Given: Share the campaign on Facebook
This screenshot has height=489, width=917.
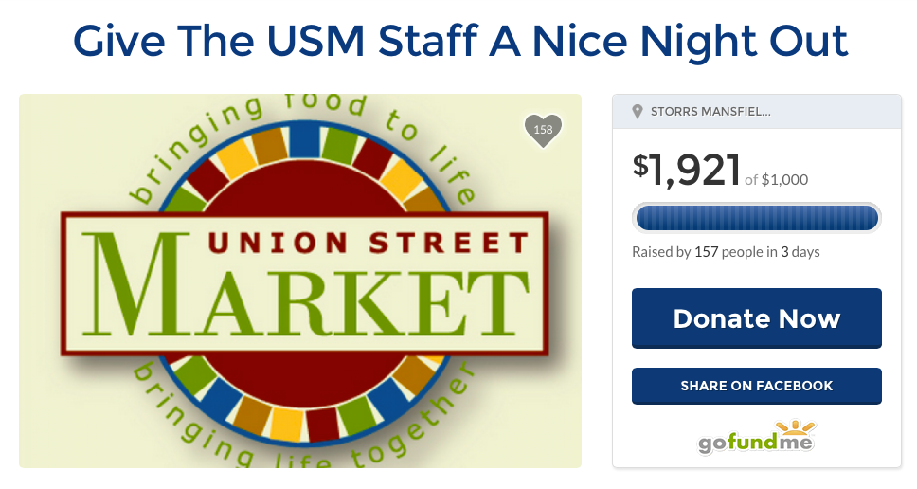Looking at the screenshot, I should point(756,386).
